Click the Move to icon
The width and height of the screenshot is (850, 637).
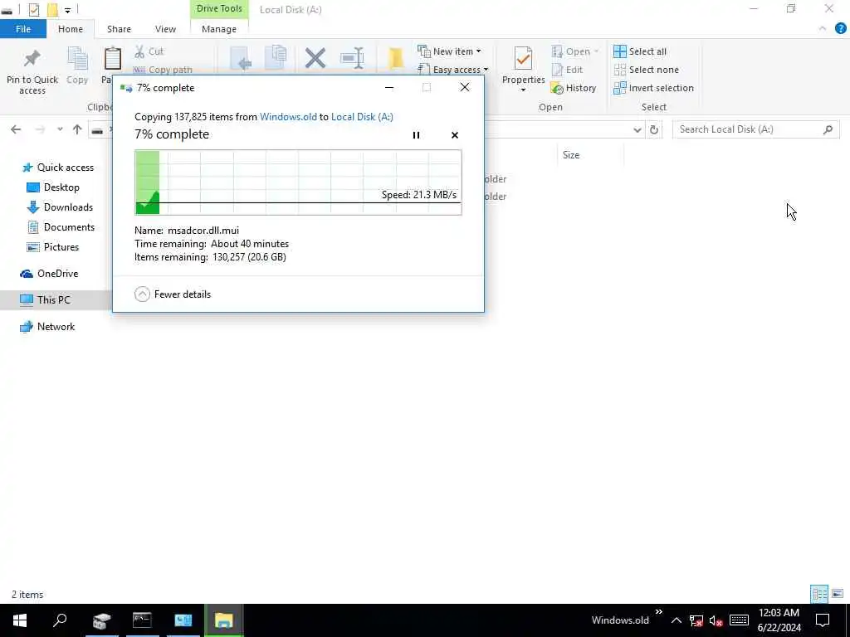pos(240,58)
